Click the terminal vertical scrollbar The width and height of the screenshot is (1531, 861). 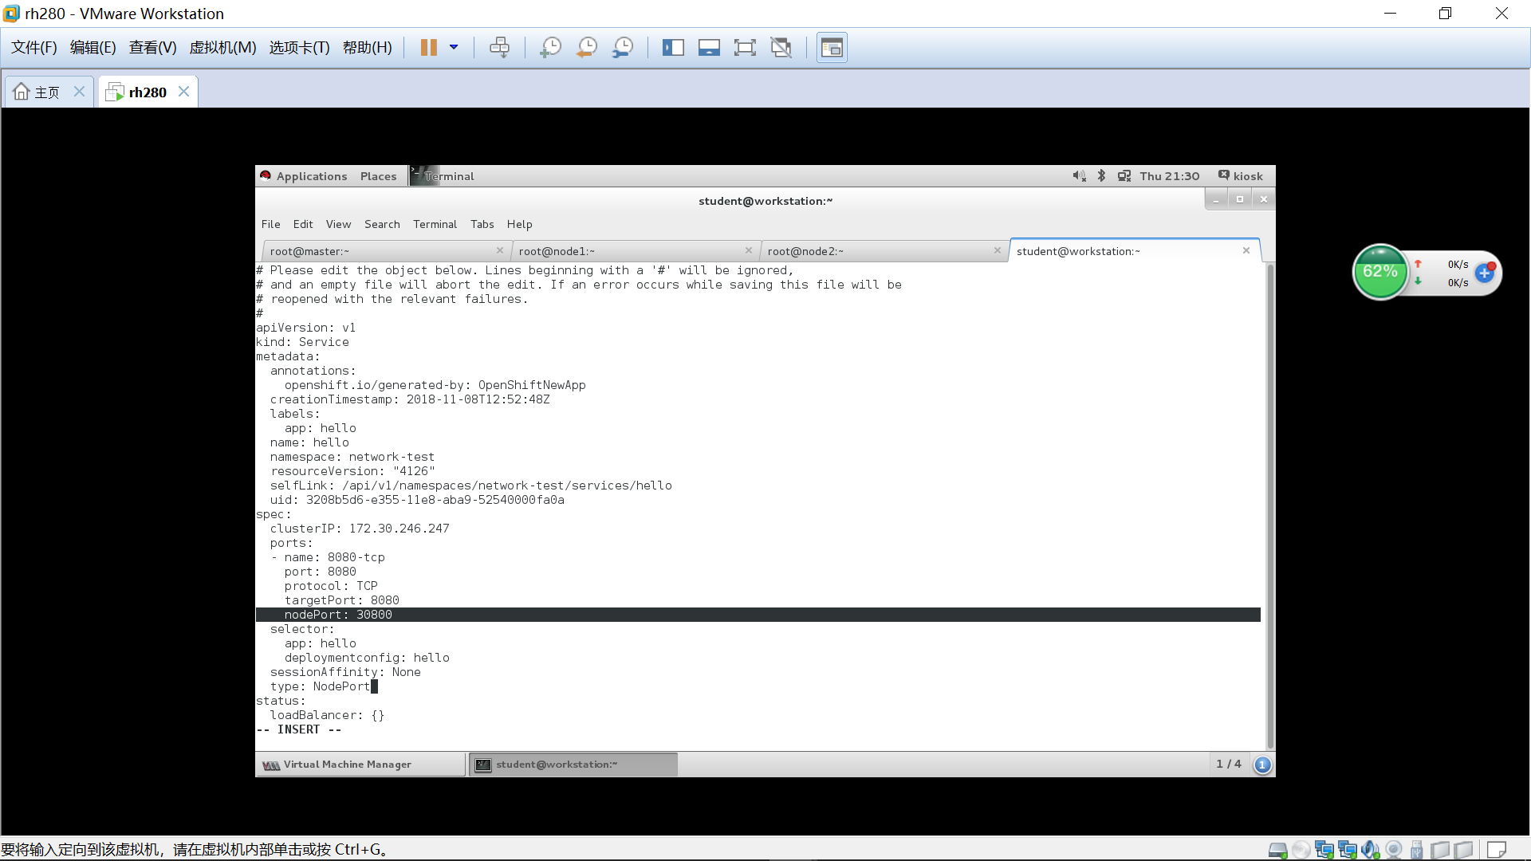point(1270,502)
